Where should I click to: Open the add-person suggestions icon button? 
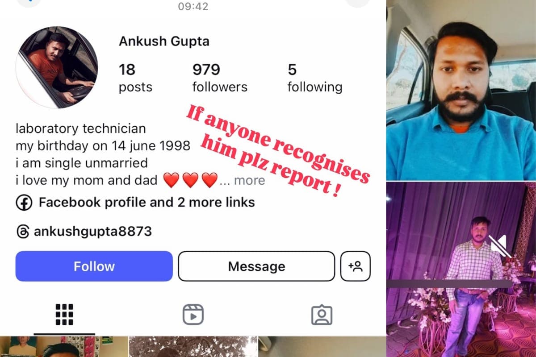tap(356, 266)
